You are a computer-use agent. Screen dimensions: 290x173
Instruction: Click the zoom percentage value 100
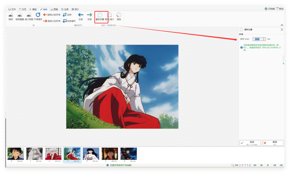click(236, 165)
